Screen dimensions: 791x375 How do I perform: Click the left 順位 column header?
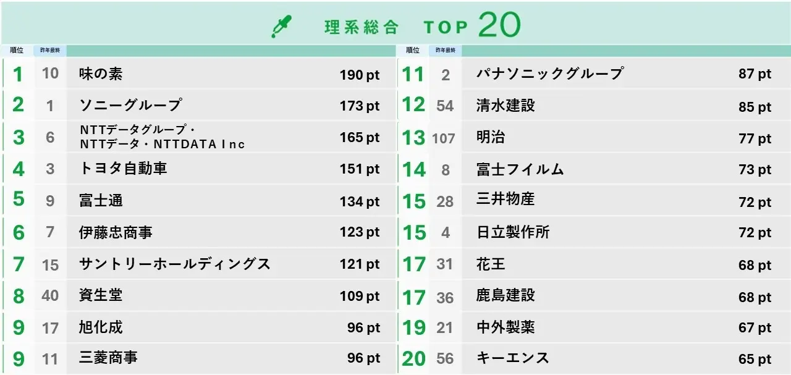pyautogui.click(x=17, y=50)
